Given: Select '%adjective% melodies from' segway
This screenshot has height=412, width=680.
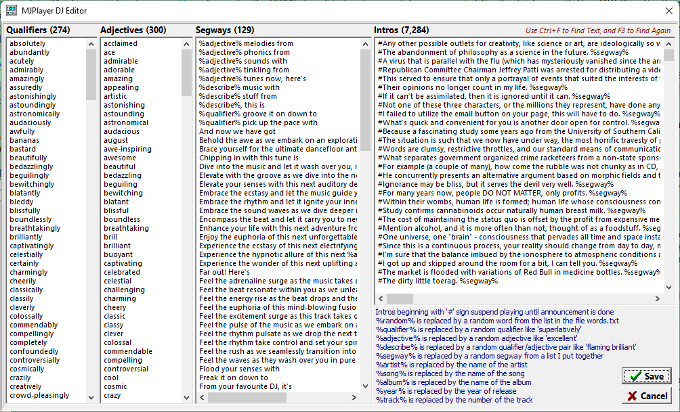Looking at the screenshot, I should tap(246, 43).
